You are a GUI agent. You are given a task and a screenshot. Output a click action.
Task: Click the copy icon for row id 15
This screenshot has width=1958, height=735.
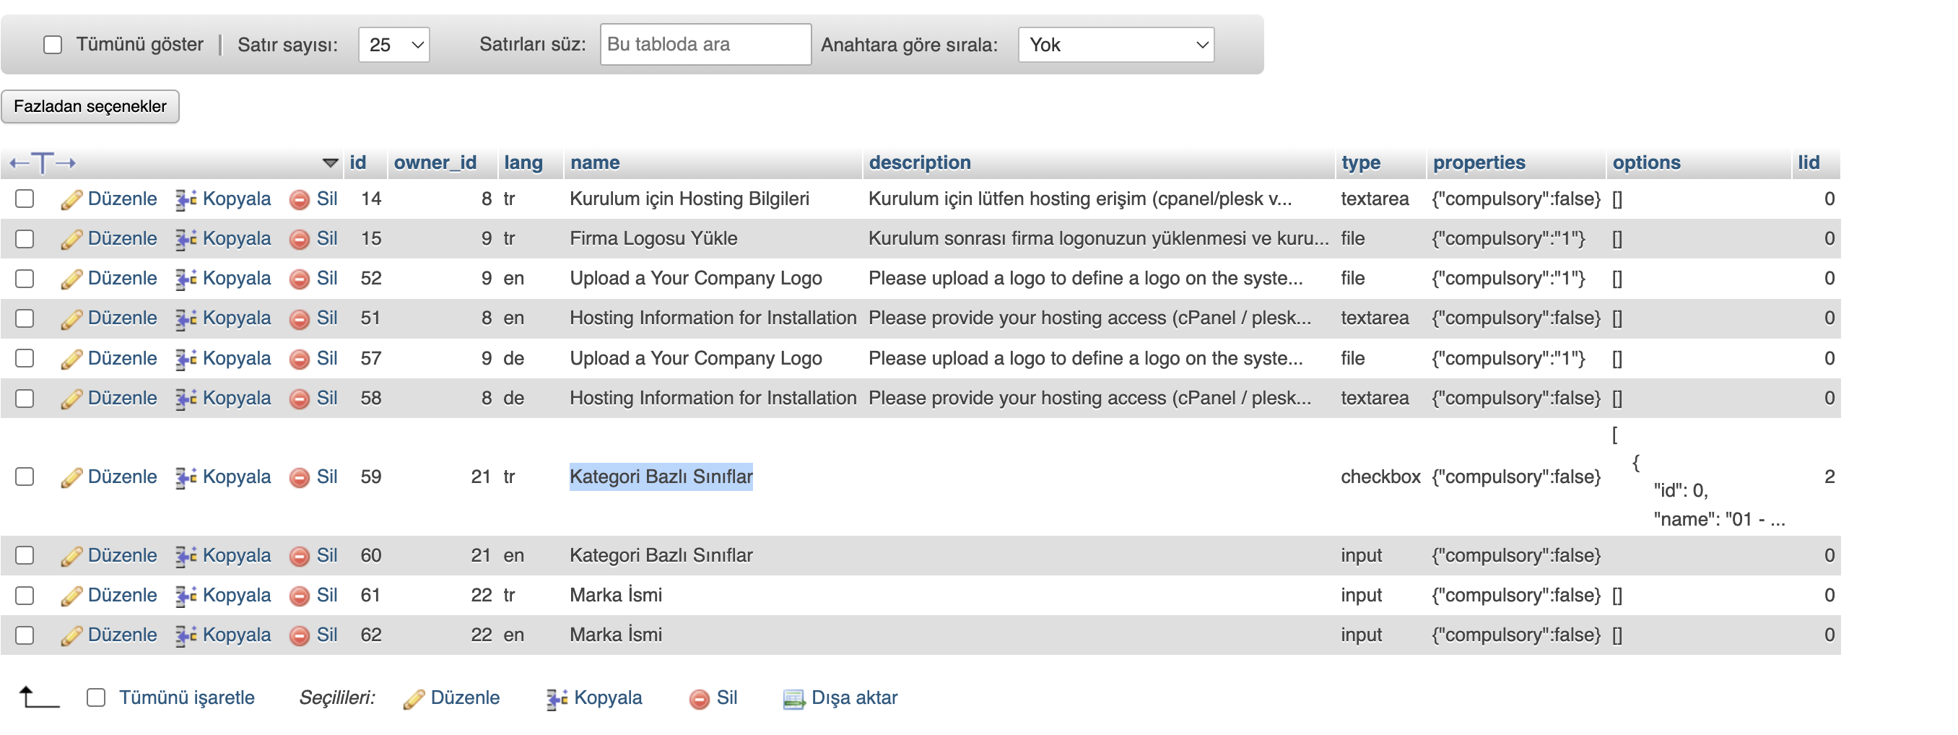[x=186, y=240]
